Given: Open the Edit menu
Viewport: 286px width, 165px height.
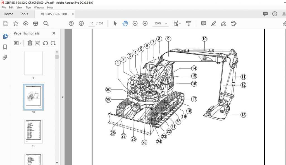Looking at the screenshot, I should [x=11, y=8].
